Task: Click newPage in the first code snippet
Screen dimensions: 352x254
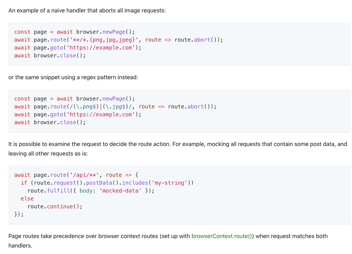Action: pos(114,32)
